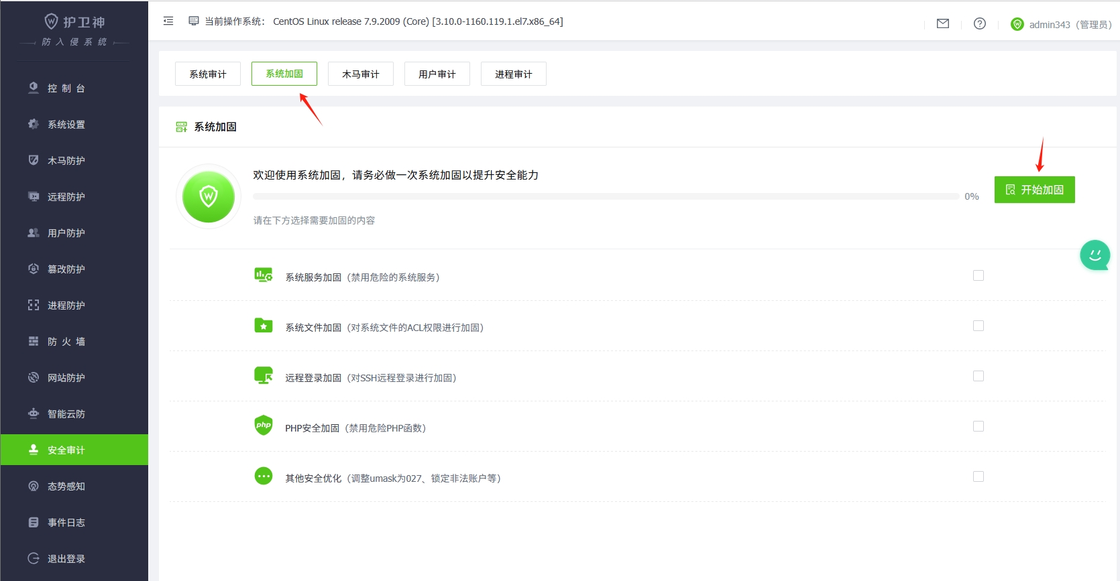Click the PHP安全加固 shield icon
Image resolution: width=1120 pixels, height=581 pixels.
[264, 426]
